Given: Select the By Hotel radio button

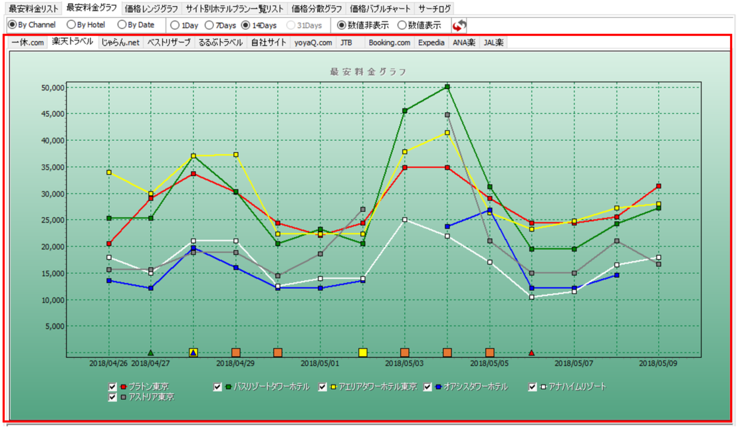Looking at the screenshot, I should tap(71, 25).
